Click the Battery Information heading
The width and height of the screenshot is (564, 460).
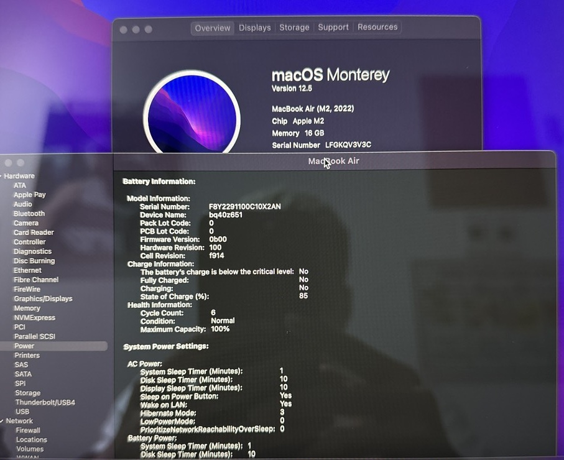[159, 182]
